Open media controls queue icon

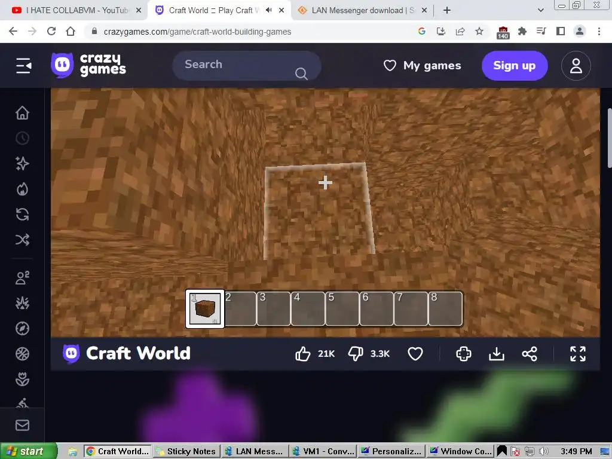[541, 31]
